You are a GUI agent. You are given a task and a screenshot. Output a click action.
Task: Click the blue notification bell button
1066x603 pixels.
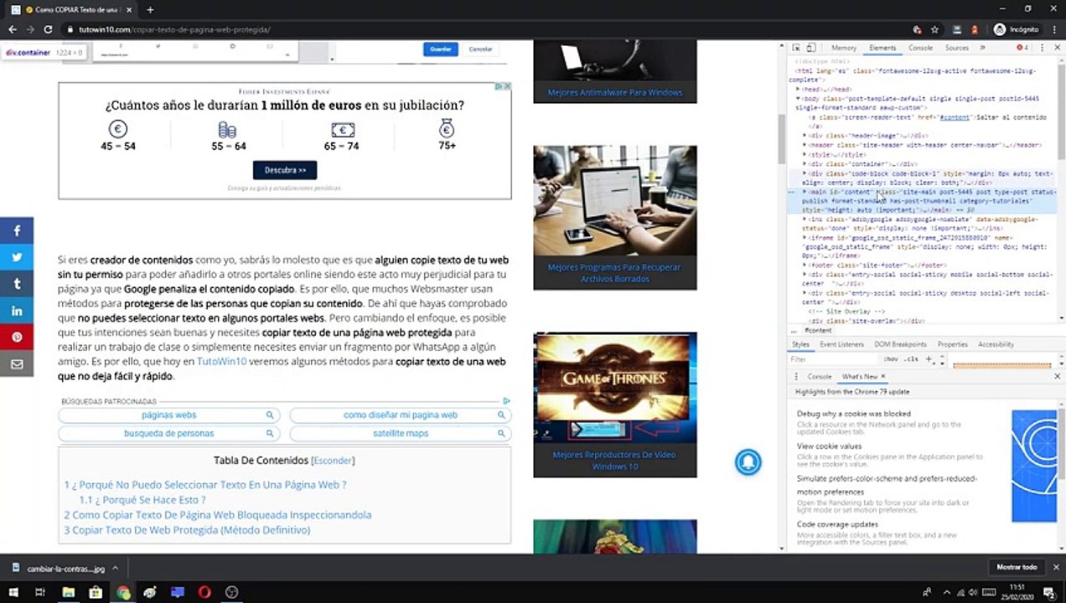(748, 461)
